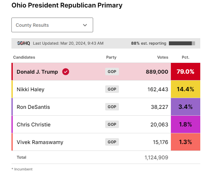Click Ron DeSantis's GOP party badge
The height and width of the screenshot is (174, 214).
click(x=112, y=107)
